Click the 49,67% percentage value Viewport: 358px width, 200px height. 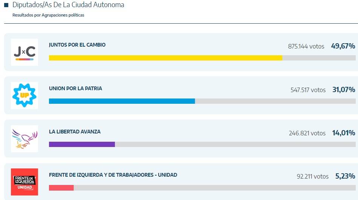(x=343, y=46)
